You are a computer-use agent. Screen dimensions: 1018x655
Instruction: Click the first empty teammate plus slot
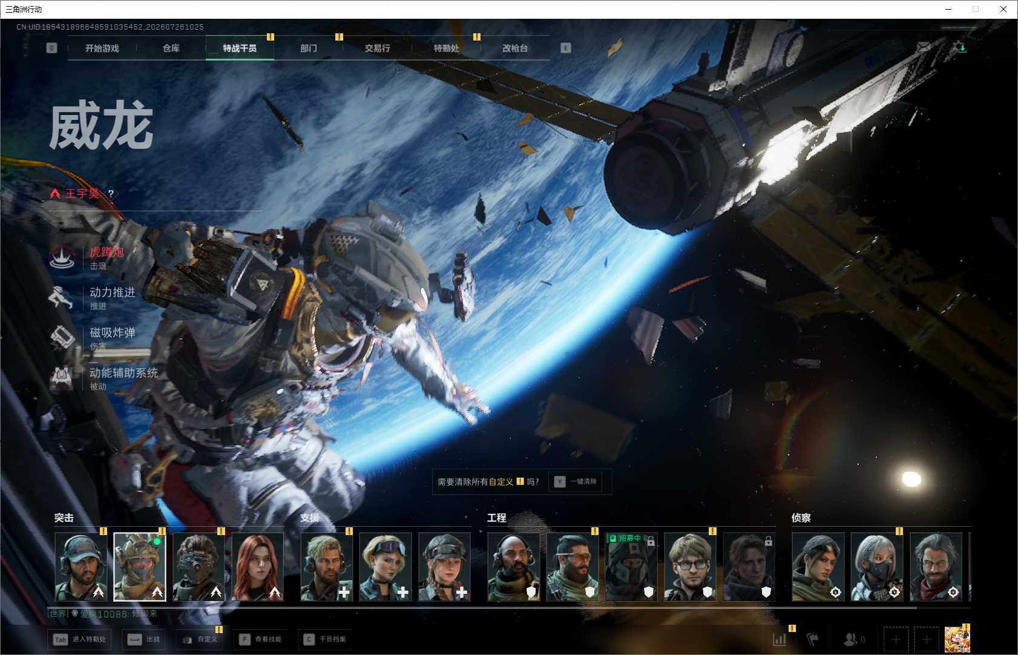pyautogui.click(x=896, y=639)
